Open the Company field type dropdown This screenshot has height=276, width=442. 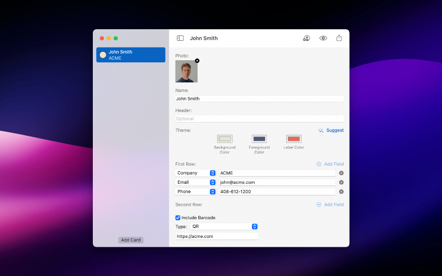pyautogui.click(x=196, y=173)
